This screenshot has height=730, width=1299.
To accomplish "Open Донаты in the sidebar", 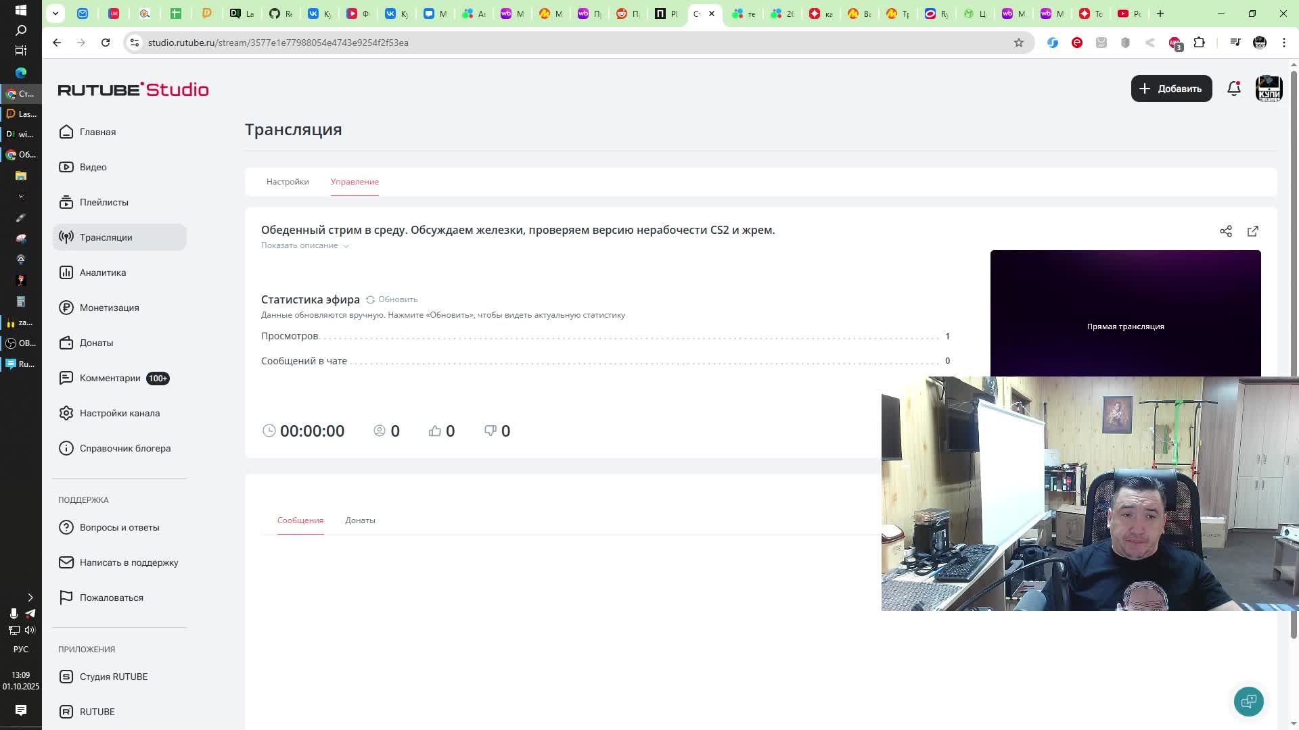I will tap(96, 343).
